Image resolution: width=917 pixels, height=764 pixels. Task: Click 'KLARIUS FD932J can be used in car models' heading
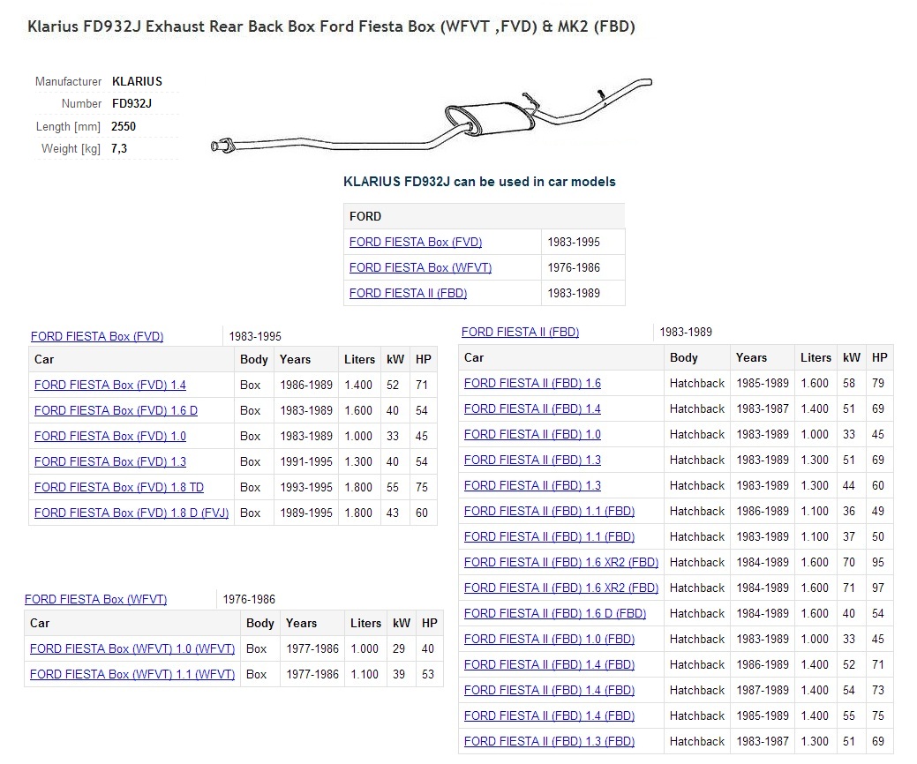tap(479, 182)
